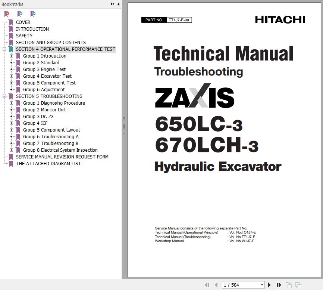The height and width of the screenshot is (290, 323).
Task: Open the INTRODUCTION bookmark
Action: click(x=32, y=29)
